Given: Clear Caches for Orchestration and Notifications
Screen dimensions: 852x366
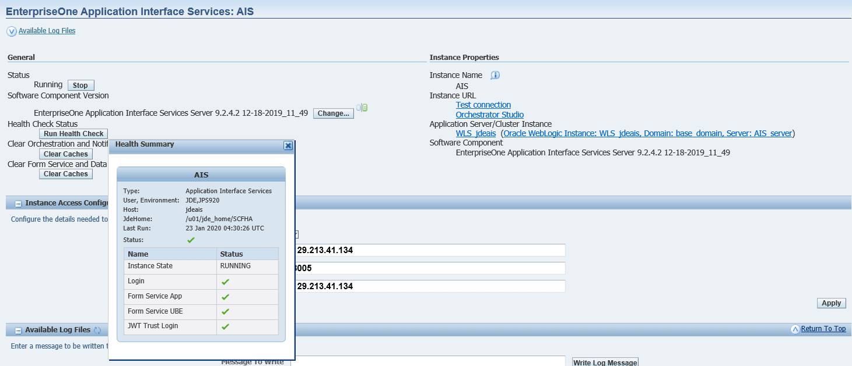Looking at the screenshot, I should click(x=66, y=154).
